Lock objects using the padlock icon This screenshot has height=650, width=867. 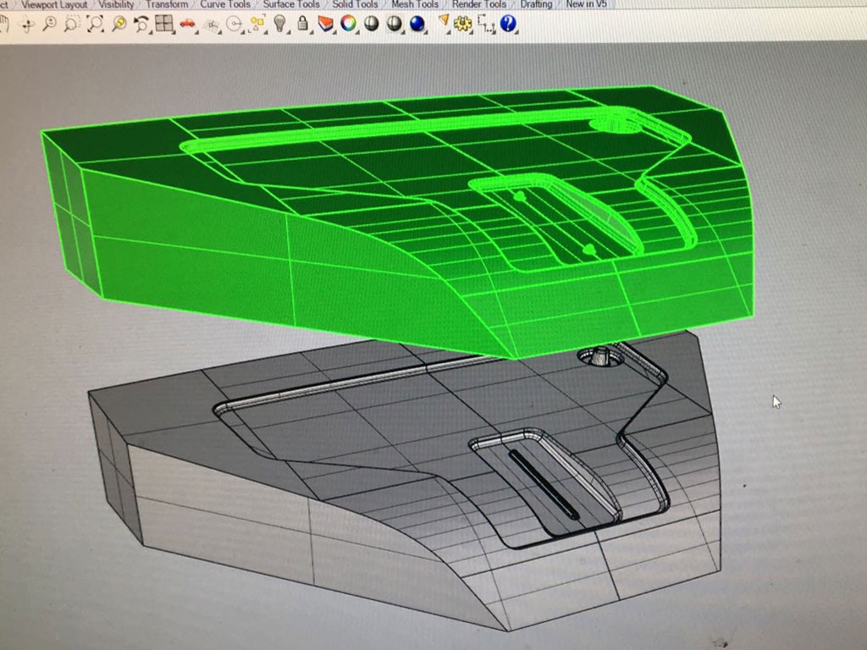coord(303,25)
